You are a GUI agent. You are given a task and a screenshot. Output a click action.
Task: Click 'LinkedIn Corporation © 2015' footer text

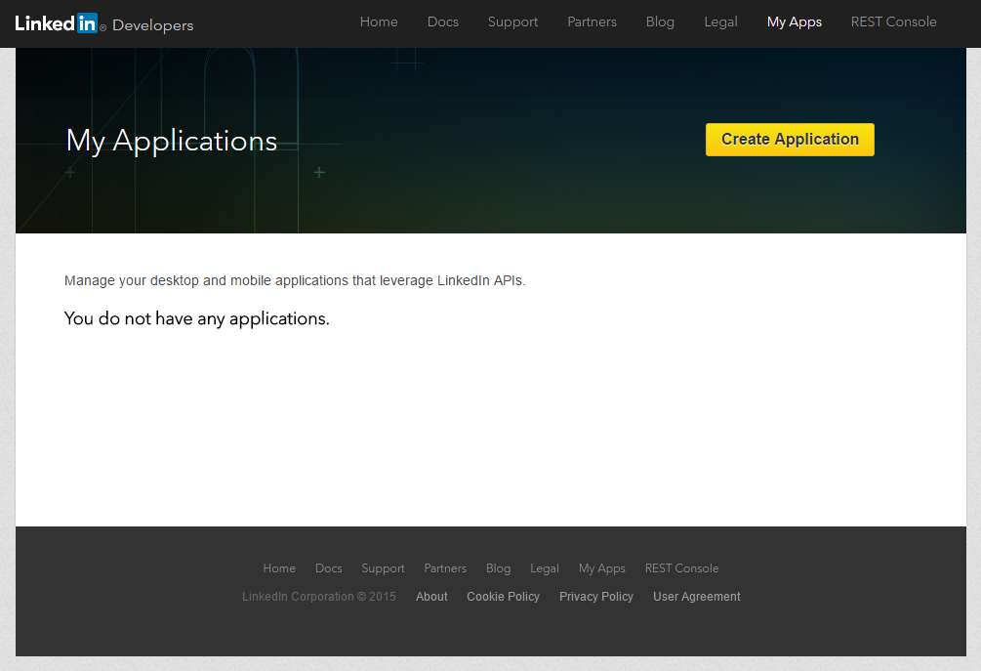coord(319,597)
